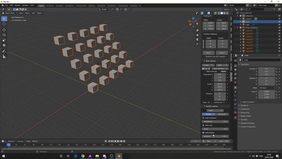Click the Done button in array panel

(x=208, y=53)
